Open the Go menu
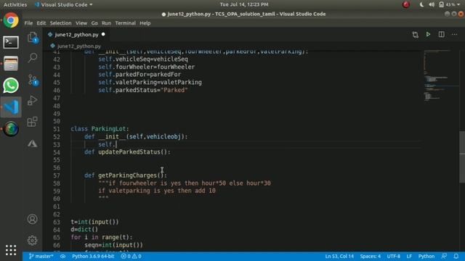 pyautogui.click(x=94, y=23)
